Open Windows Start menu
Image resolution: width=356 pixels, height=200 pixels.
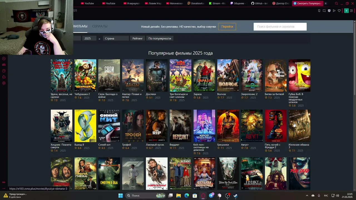pos(120,196)
